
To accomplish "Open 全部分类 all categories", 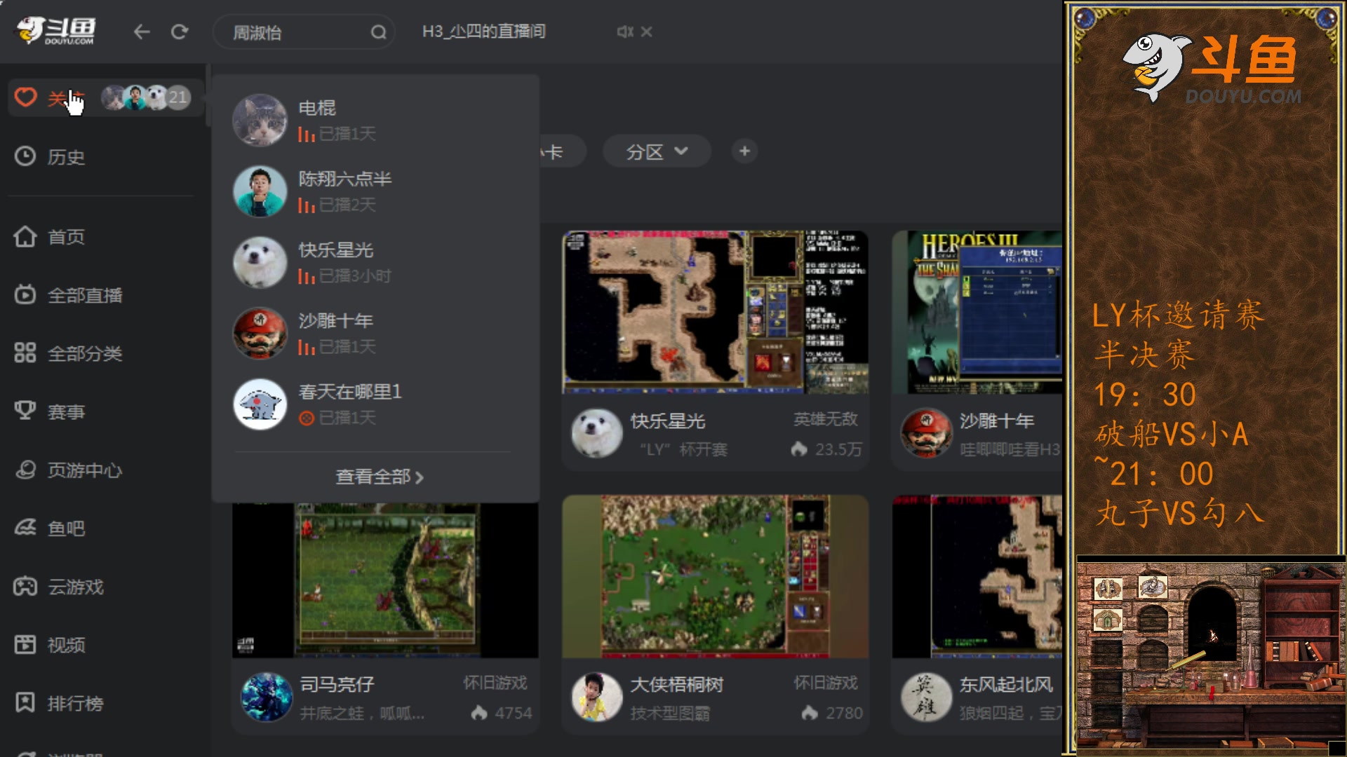I will coord(85,353).
